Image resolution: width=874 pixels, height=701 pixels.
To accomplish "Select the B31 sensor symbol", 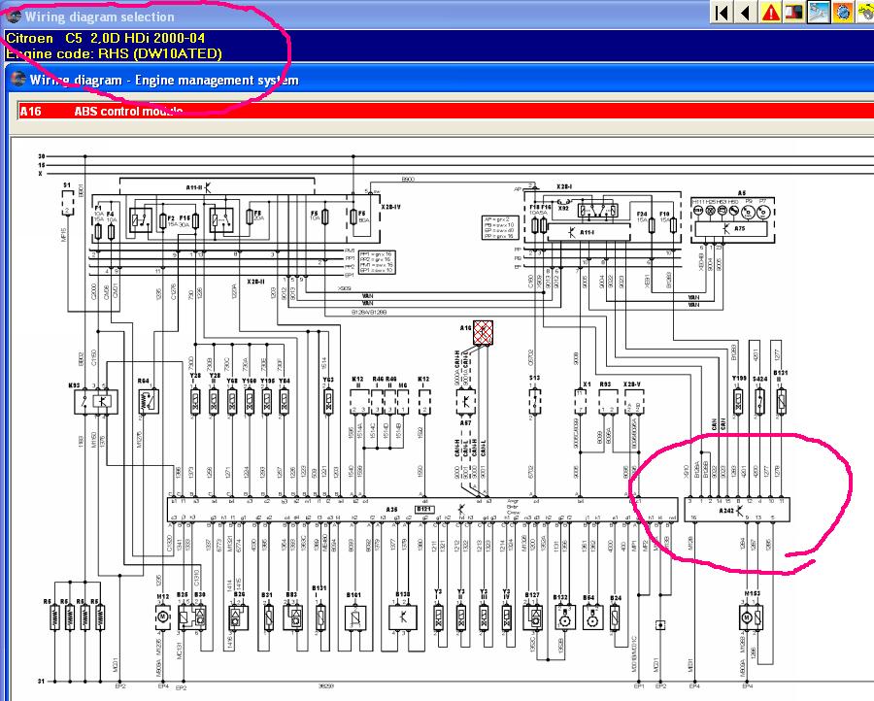I will point(268,617).
